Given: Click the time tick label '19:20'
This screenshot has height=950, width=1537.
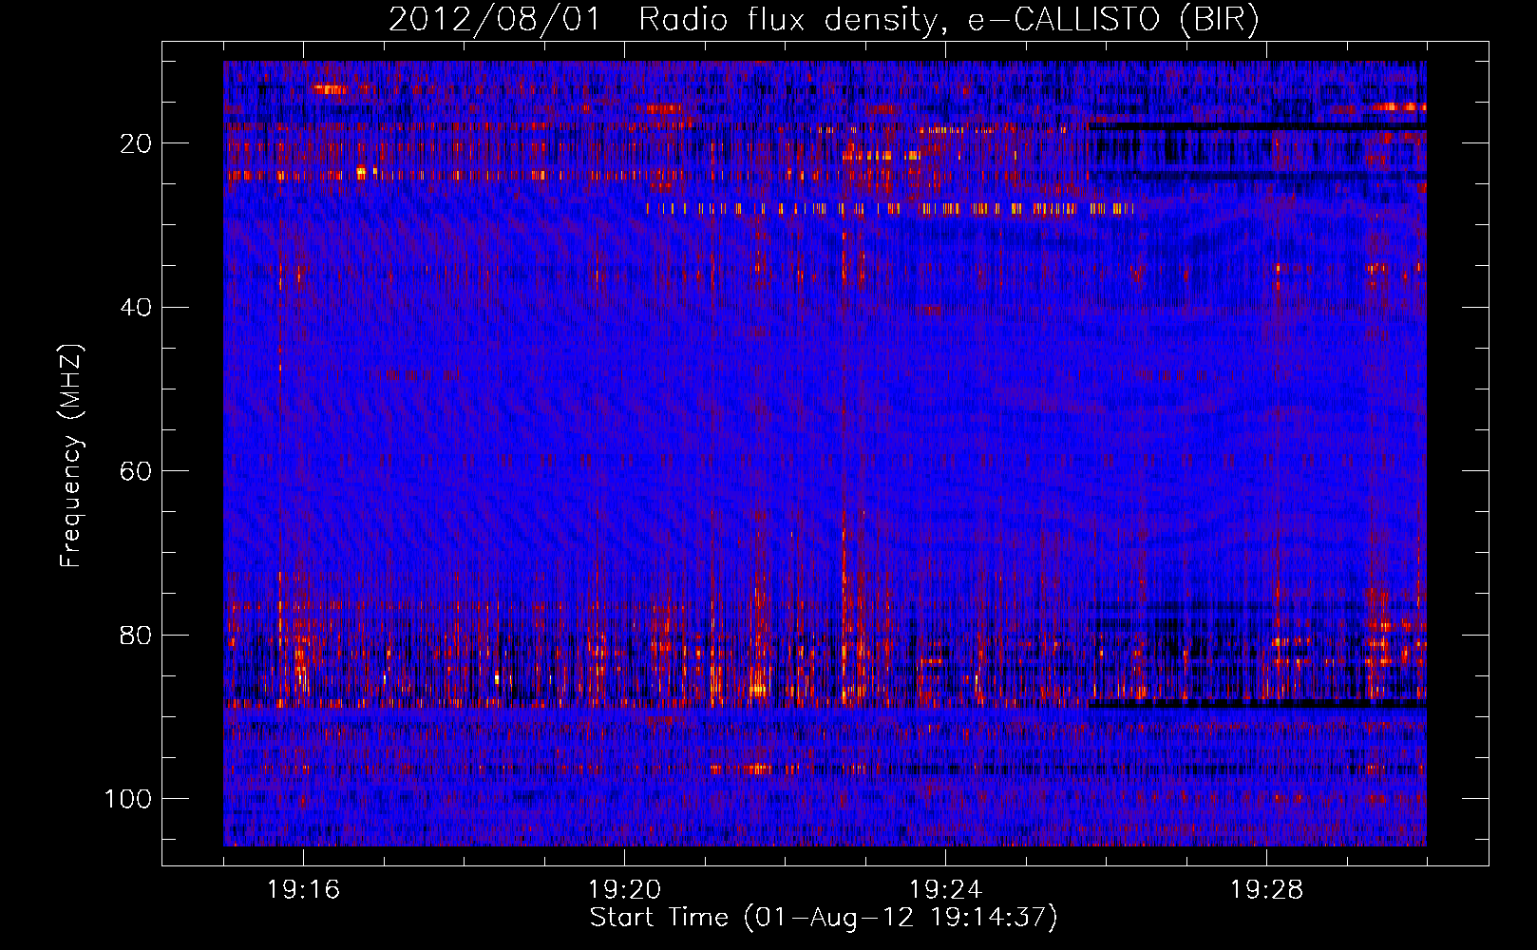Looking at the screenshot, I should tap(624, 890).
